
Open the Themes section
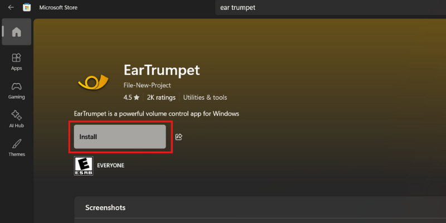(17, 148)
